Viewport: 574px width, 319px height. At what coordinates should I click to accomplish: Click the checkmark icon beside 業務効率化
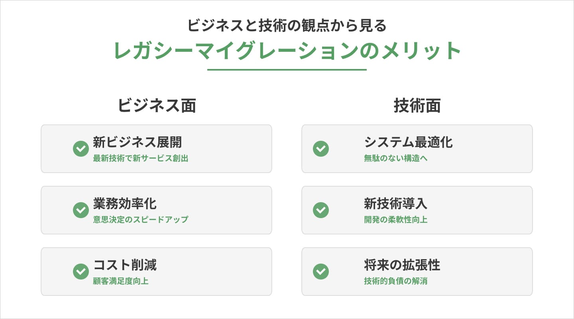click(x=81, y=210)
